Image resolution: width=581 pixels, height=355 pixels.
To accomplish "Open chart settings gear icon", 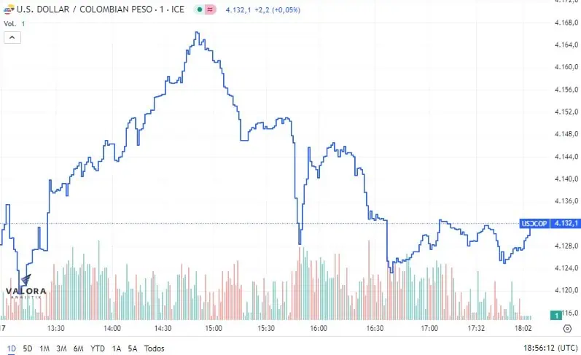I will click(567, 328).
